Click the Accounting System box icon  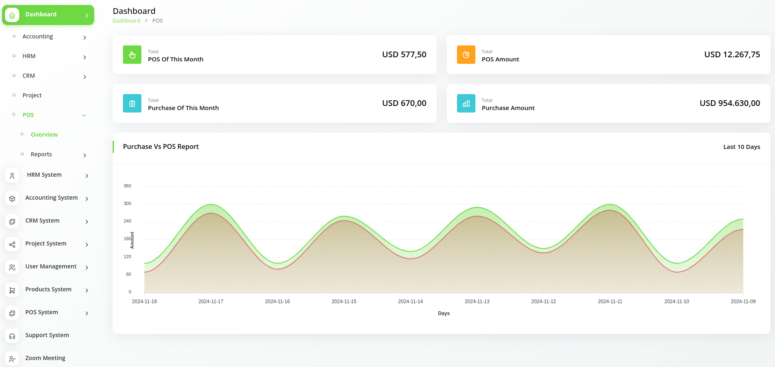[12, 198]
